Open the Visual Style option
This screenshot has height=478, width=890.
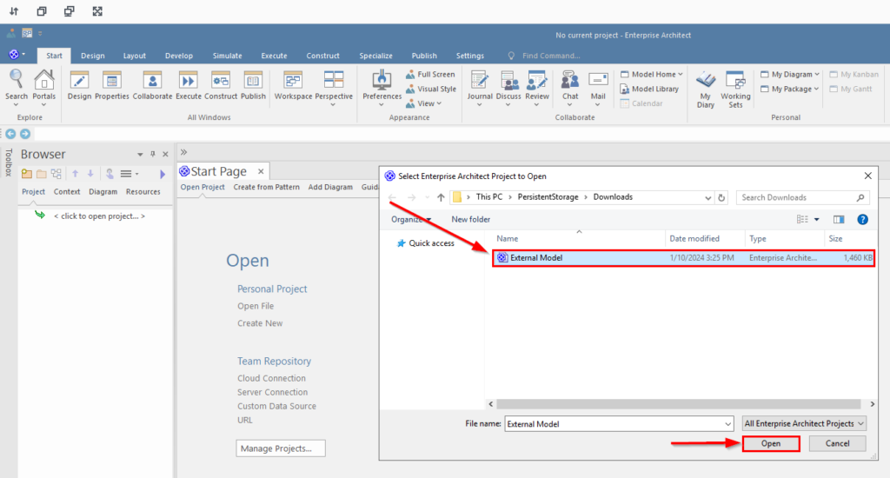click(431, 90)
